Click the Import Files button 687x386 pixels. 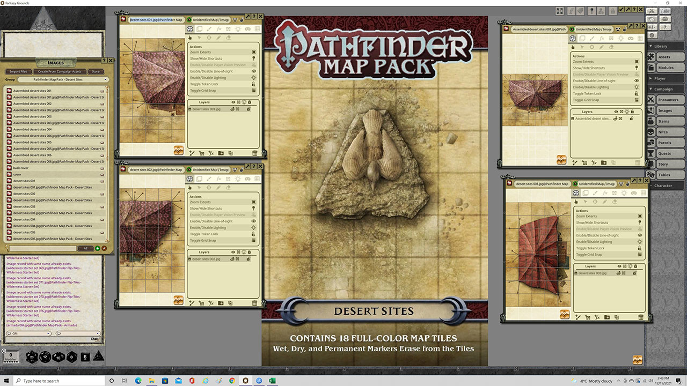tap(19, 71)
